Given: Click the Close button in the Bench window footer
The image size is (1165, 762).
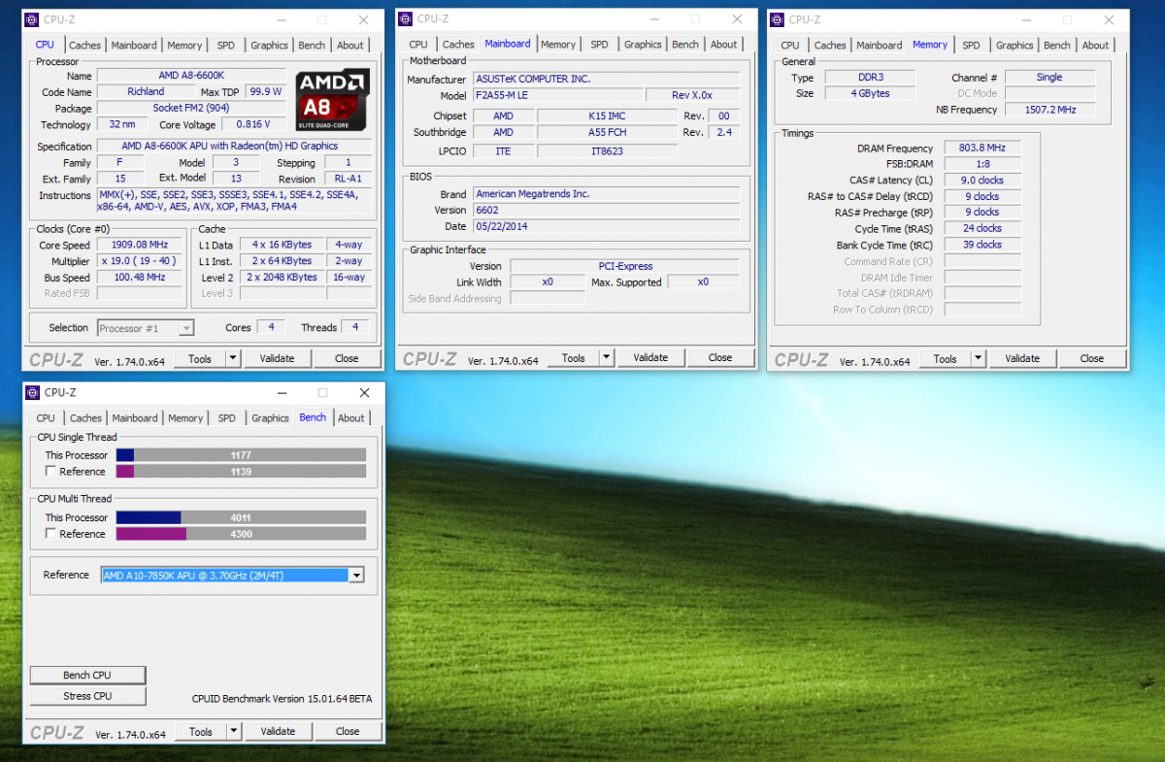Looking at the screenshot, I should coord(348,731).
